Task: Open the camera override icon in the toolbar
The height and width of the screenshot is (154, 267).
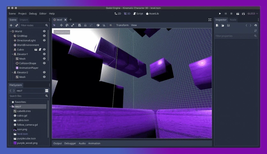Action: (x=111, y=25)
